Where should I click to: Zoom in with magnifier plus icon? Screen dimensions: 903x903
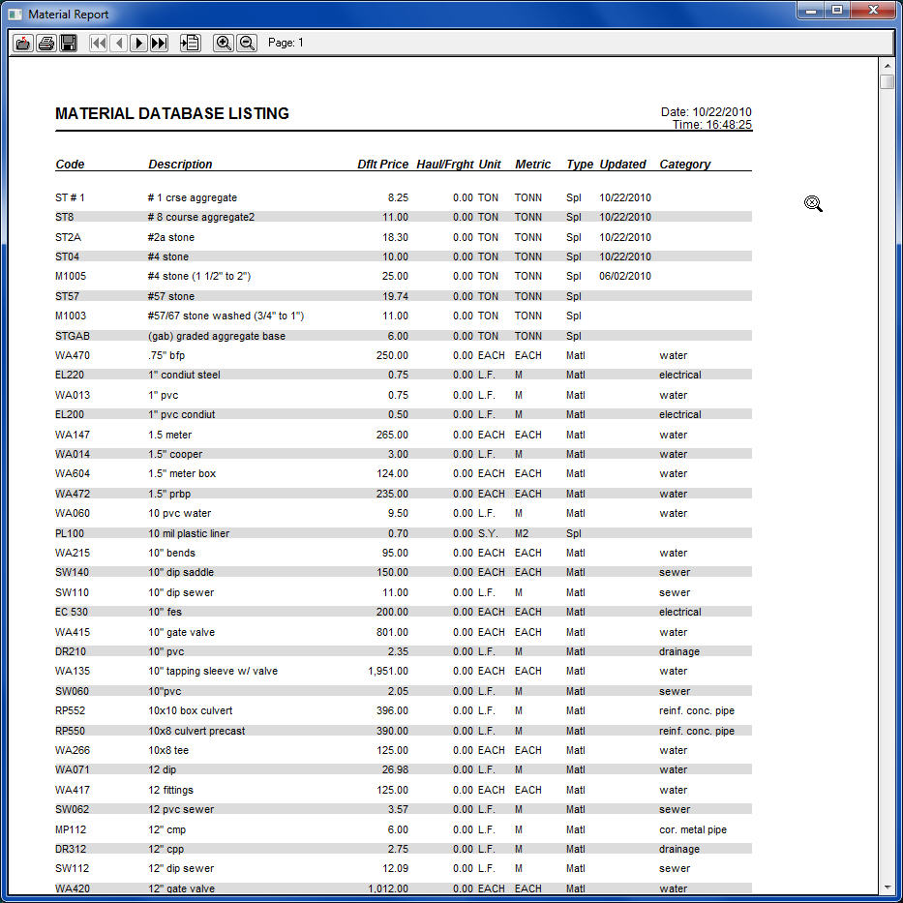224,44
